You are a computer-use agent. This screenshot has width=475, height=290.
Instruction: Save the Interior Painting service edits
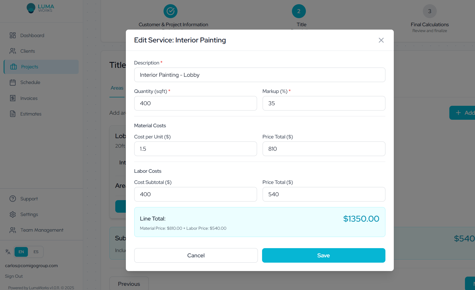323,255
